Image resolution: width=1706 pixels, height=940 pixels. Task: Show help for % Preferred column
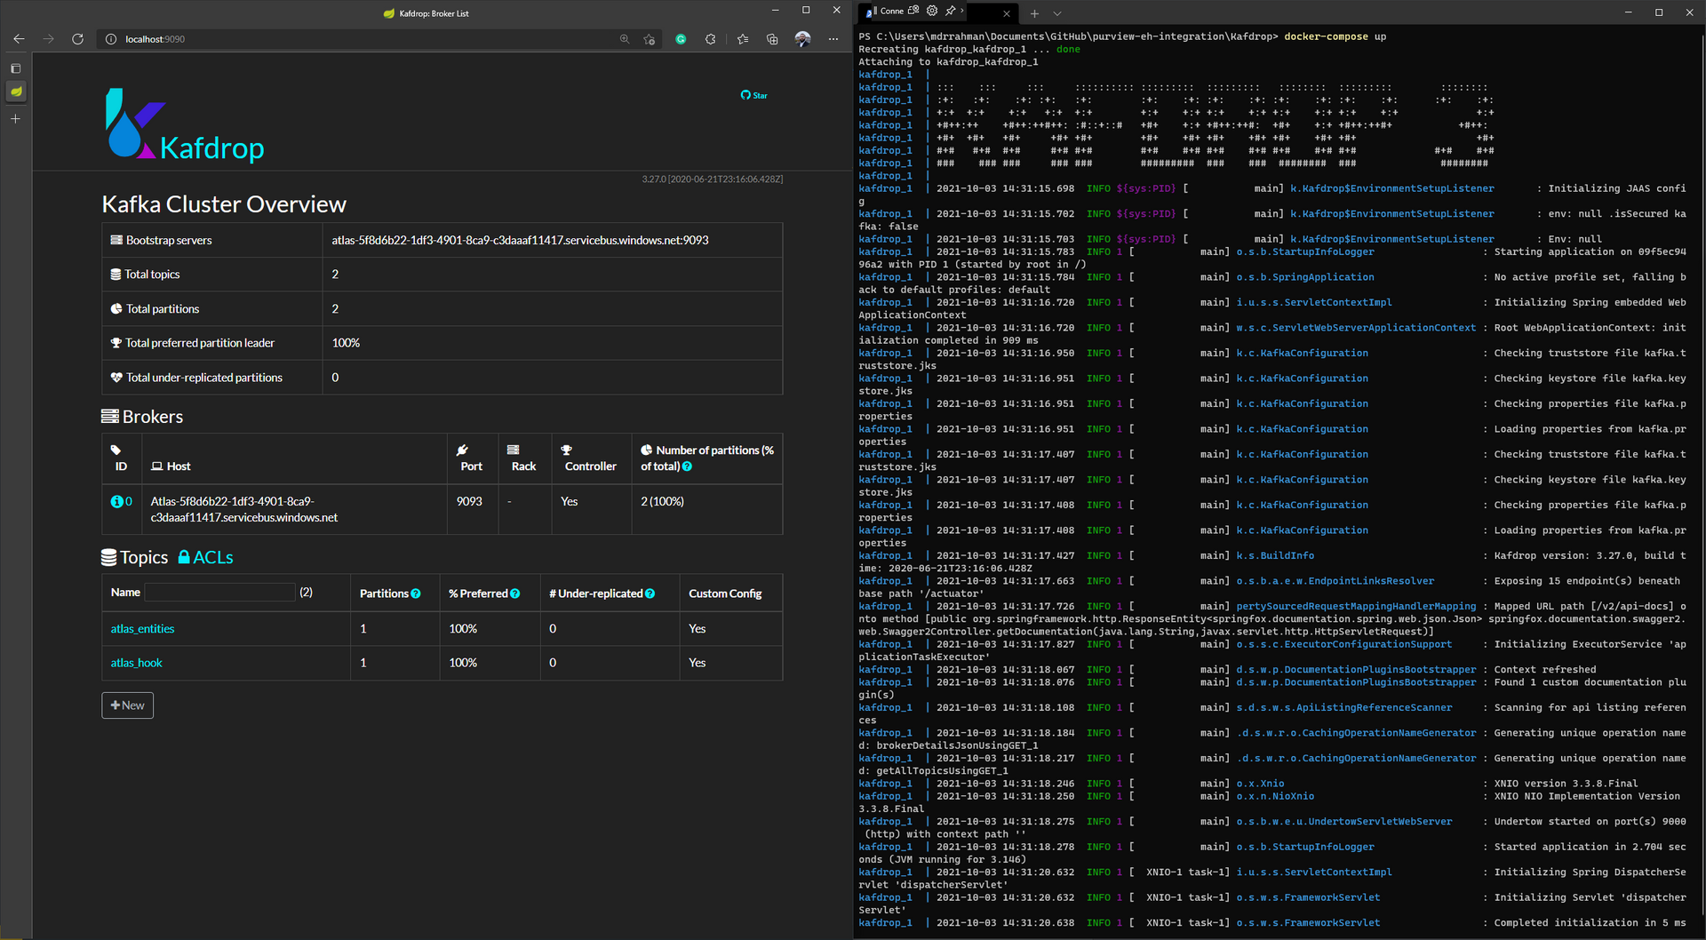514,593
